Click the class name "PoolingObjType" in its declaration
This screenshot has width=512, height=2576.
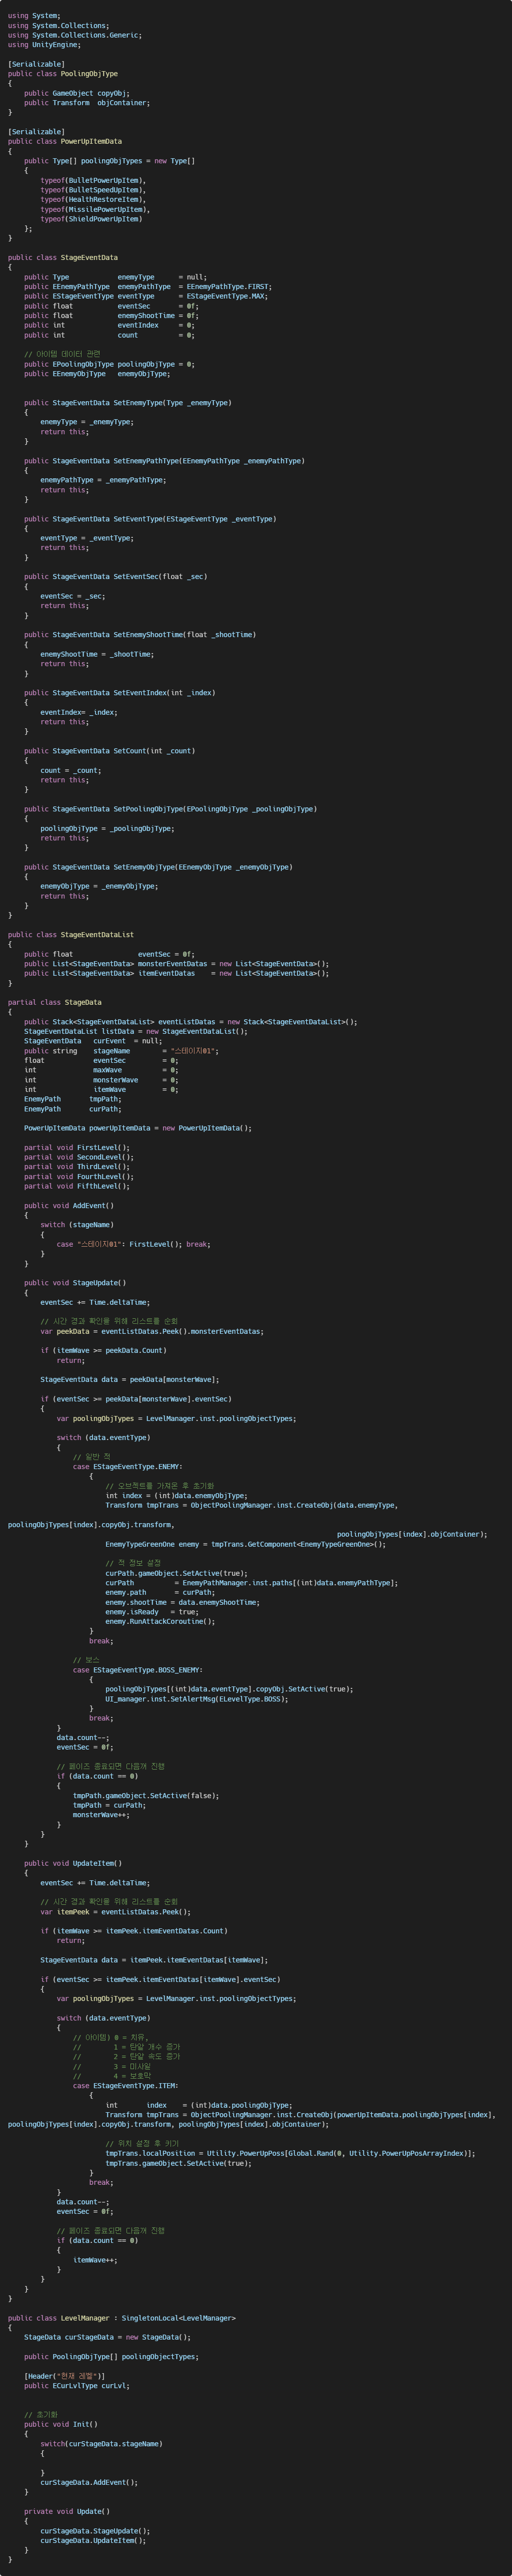[89, 74]
